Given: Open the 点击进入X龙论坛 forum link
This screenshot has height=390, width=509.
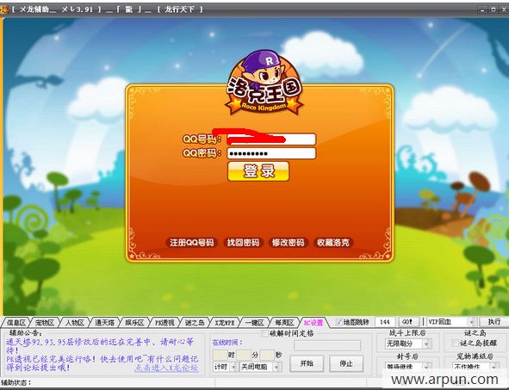Looking at the screenshot, I should point(166,368).
